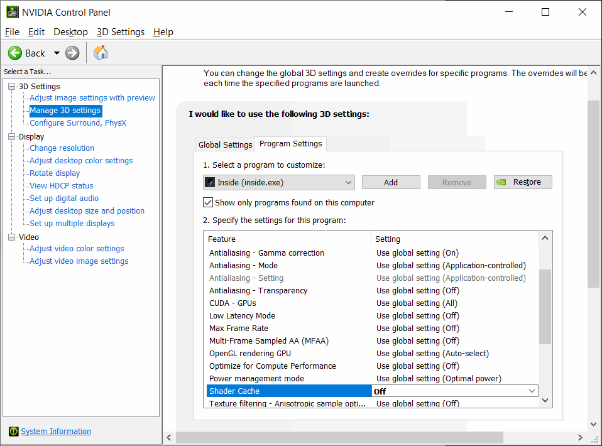Open Adjust desktop color settings
The width and height of the screenshot is (602, 446).
81,160
